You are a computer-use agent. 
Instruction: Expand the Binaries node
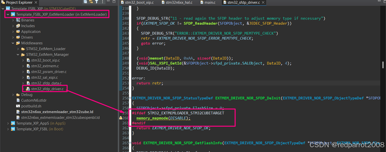(13, 20)
